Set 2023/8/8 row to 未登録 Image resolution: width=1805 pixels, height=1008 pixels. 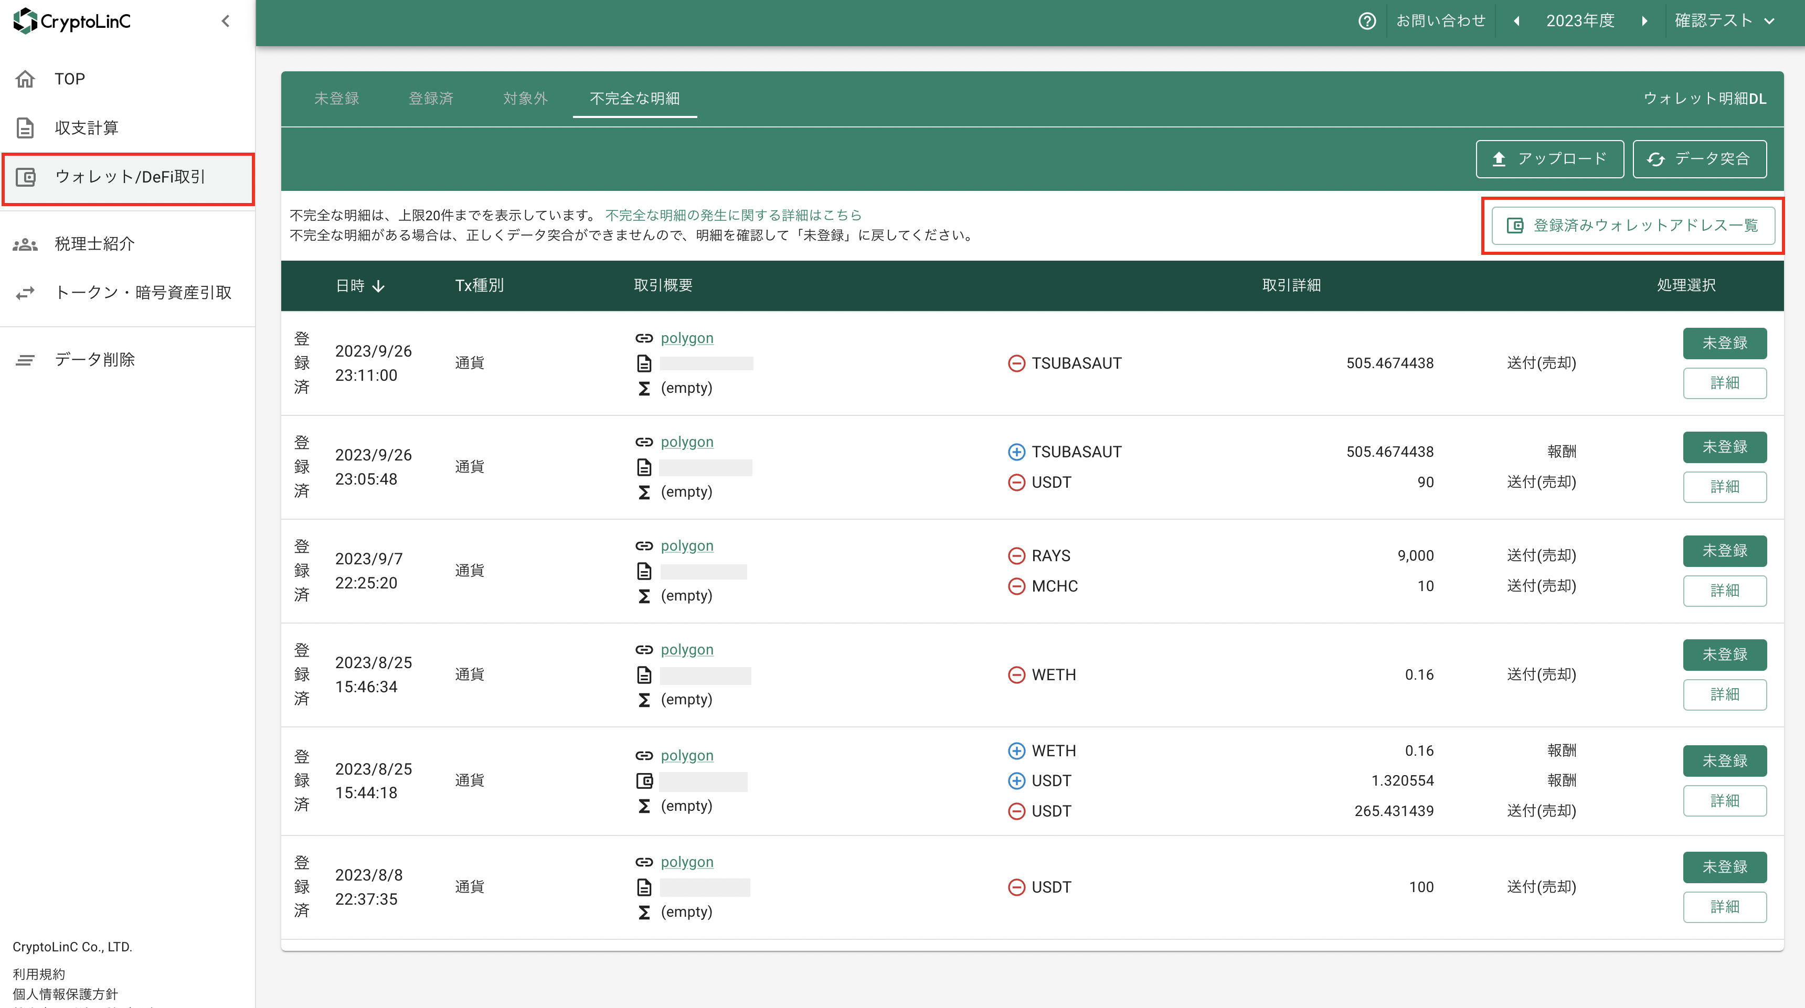point(1724,867)
